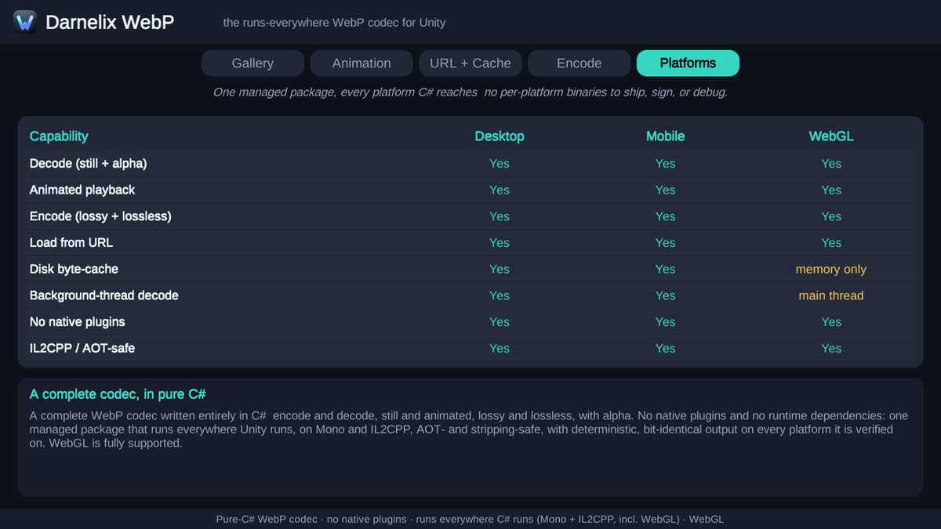Select the 'Background-thread decode' row label

(x=104, y=295)
